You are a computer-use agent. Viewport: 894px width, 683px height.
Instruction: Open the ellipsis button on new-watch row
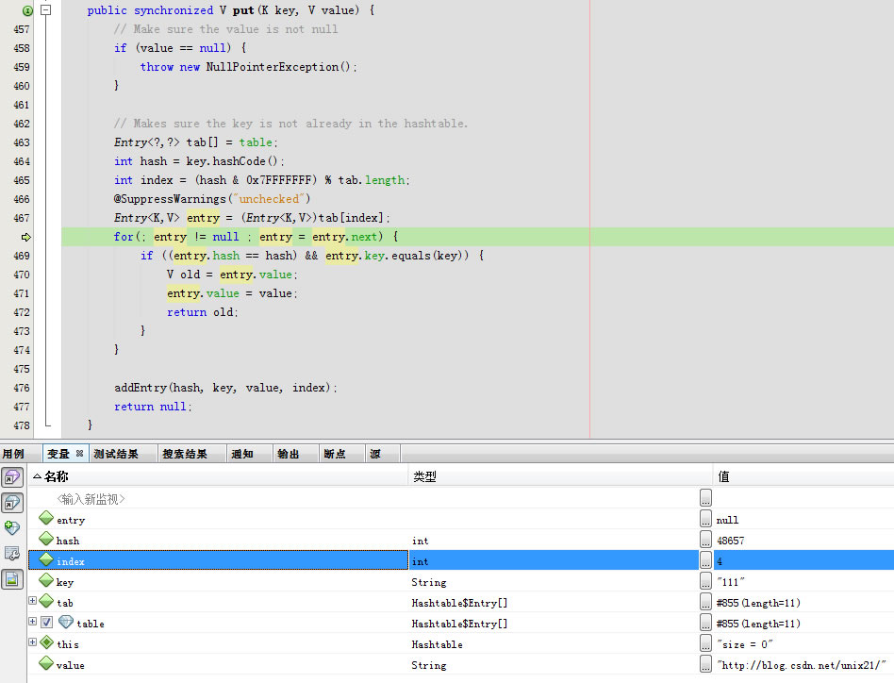point(705,497)
